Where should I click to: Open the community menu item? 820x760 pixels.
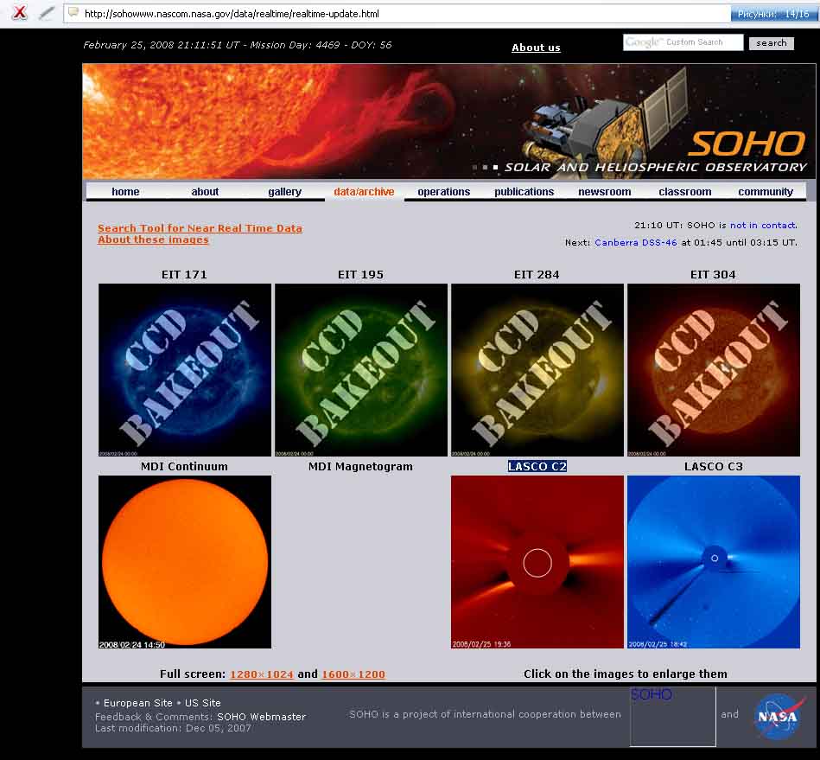(766, 192)
